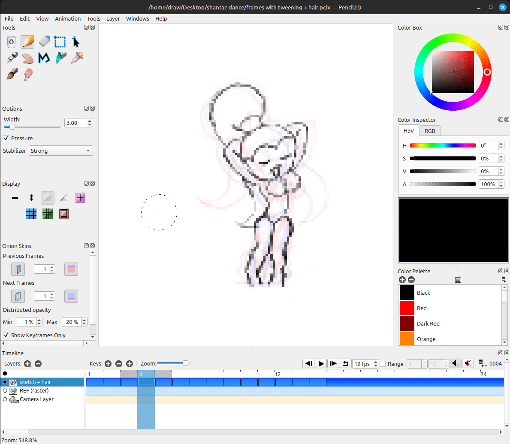Open the Windows menu
Screen dimensions: 510x444
pos(137,18)
